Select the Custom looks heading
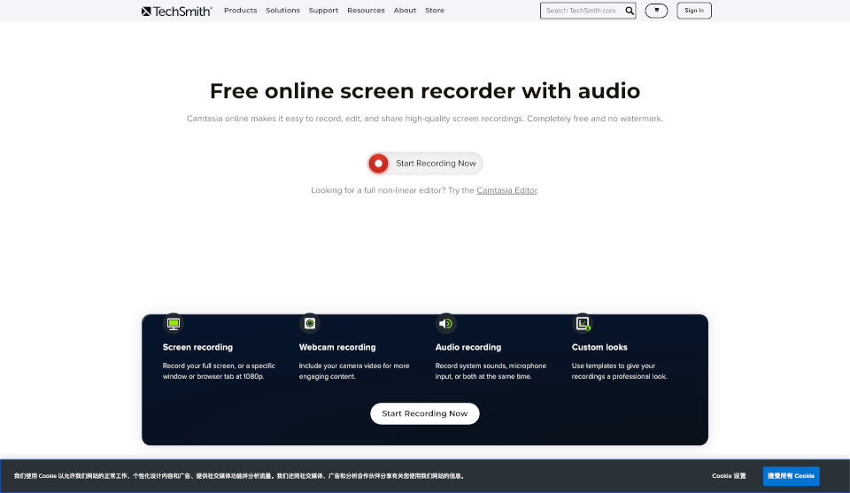Image resolution: width=850 pixels, height=493 pixels. click(x=599, y=347)
